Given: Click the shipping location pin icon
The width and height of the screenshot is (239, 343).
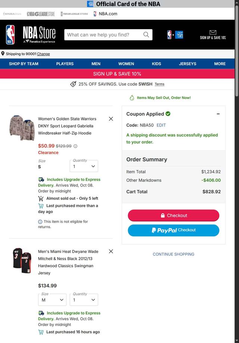Looking at the screenshot, I should tap(3, 54).
